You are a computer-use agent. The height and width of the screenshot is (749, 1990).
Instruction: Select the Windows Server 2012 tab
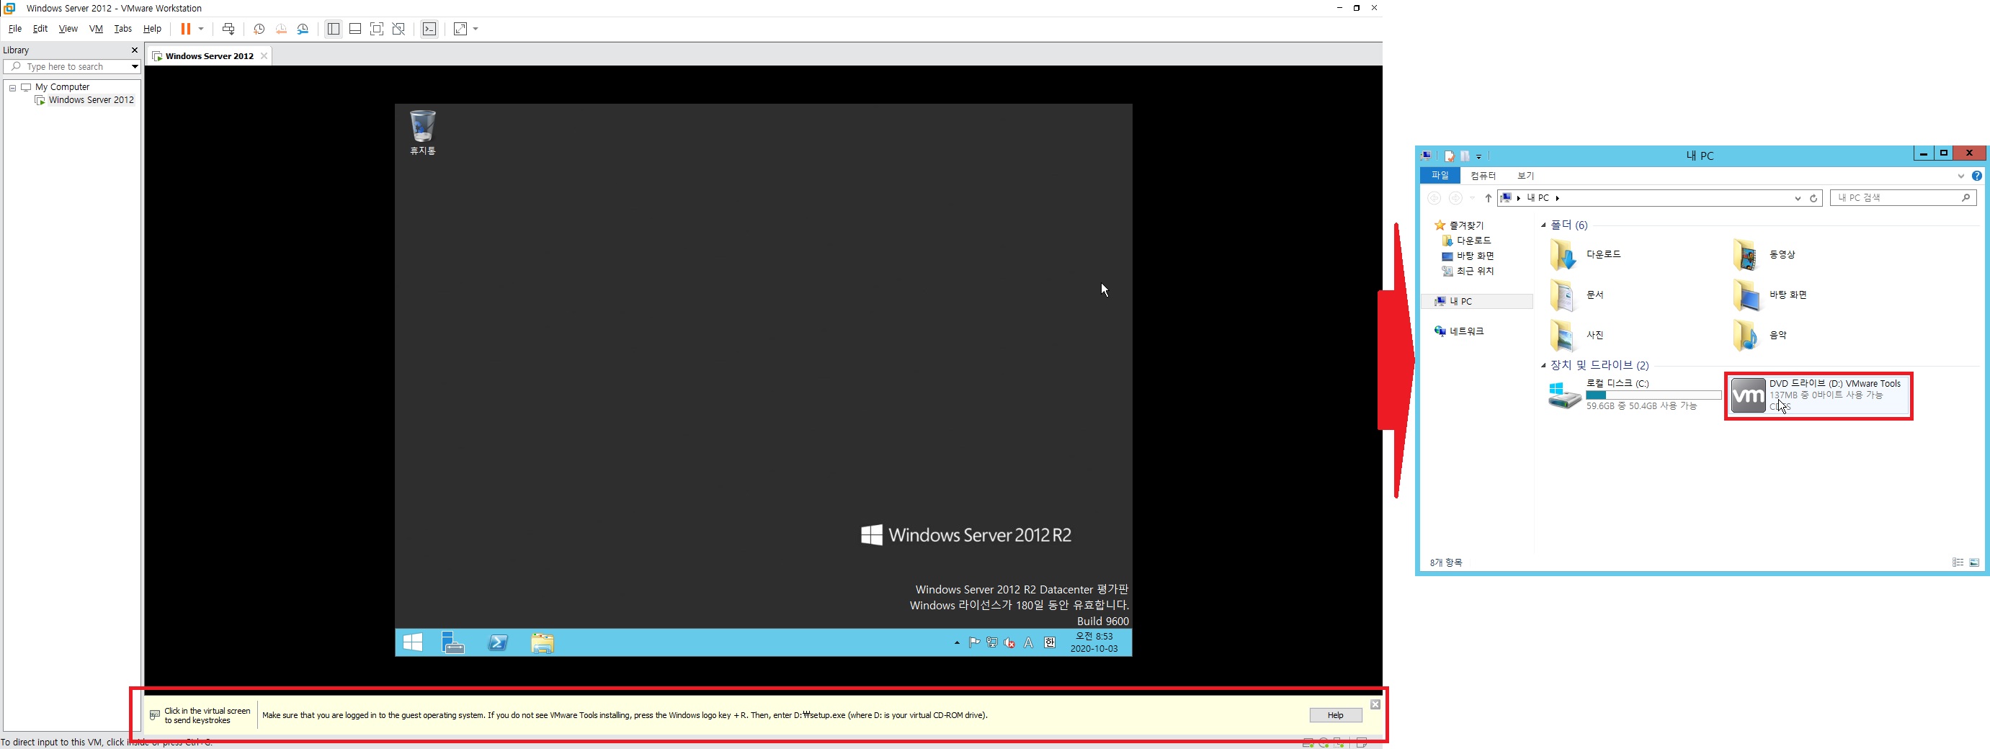coord(208,55)
